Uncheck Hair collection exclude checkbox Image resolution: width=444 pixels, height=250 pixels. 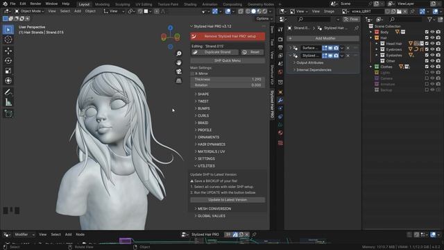[427, 37]
